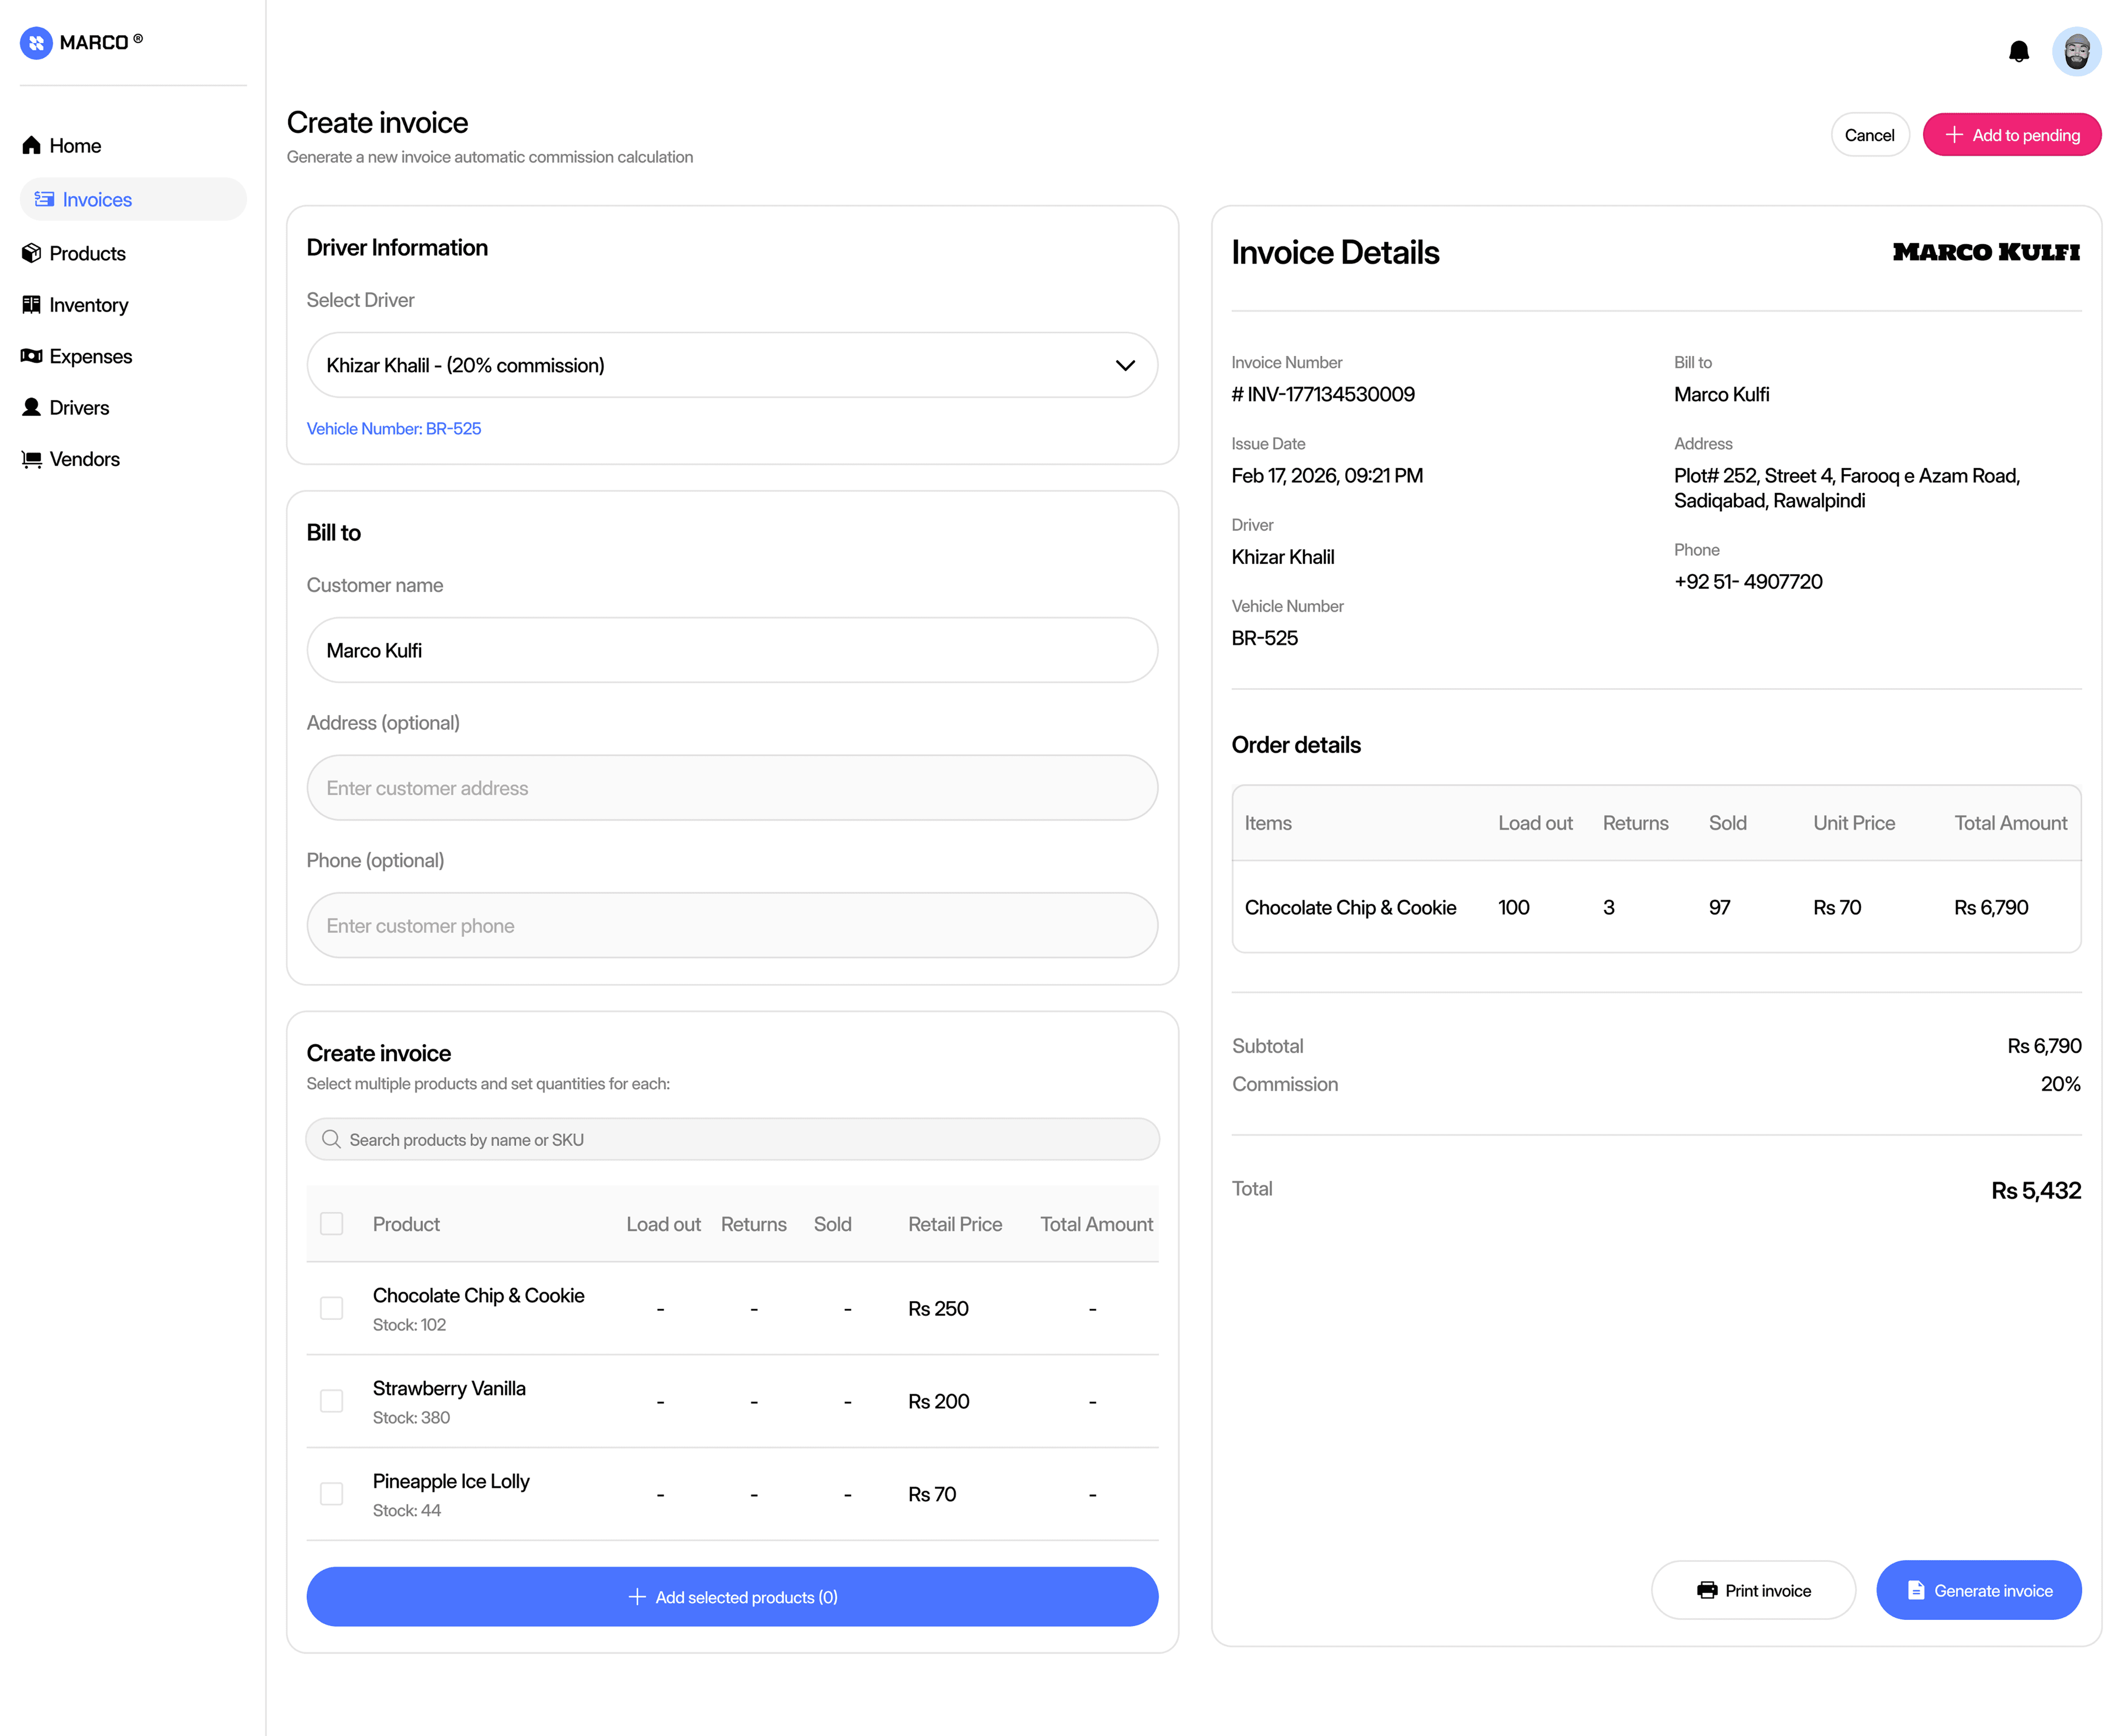This screenshot has width=2122, height=1736.
Task: Check the Chocolate Chip & Cookie checkbox
Action: 331,1308
